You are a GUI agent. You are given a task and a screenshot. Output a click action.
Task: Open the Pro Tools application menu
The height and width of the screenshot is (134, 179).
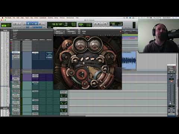[8, 18]
